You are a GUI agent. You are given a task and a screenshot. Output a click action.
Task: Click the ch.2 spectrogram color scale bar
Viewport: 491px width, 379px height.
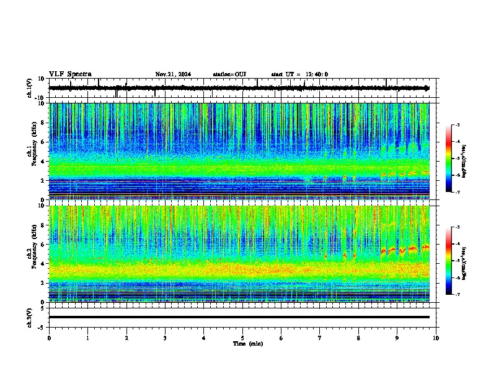pos(449,261)
